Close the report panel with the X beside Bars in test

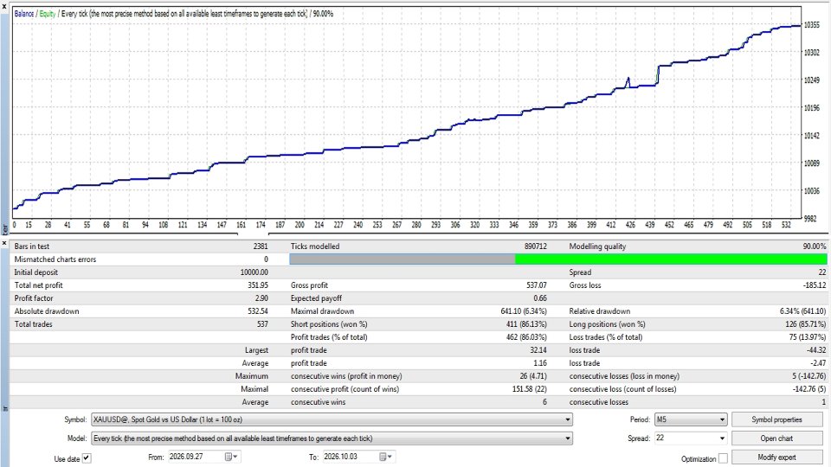(4, 243)
